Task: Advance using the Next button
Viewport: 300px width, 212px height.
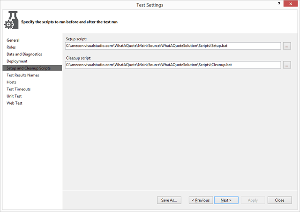Action: tap(226, 200)
